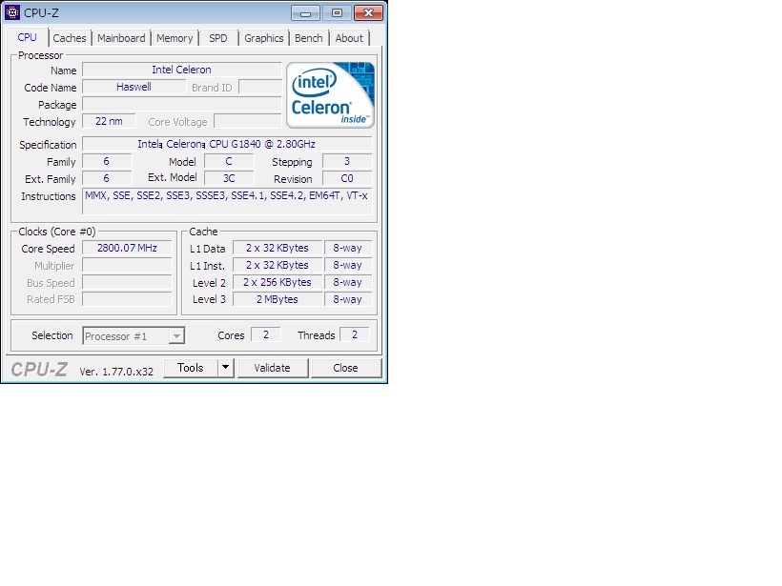Switch to the Caches tab
Screen dimensions: 782x586
70,38
